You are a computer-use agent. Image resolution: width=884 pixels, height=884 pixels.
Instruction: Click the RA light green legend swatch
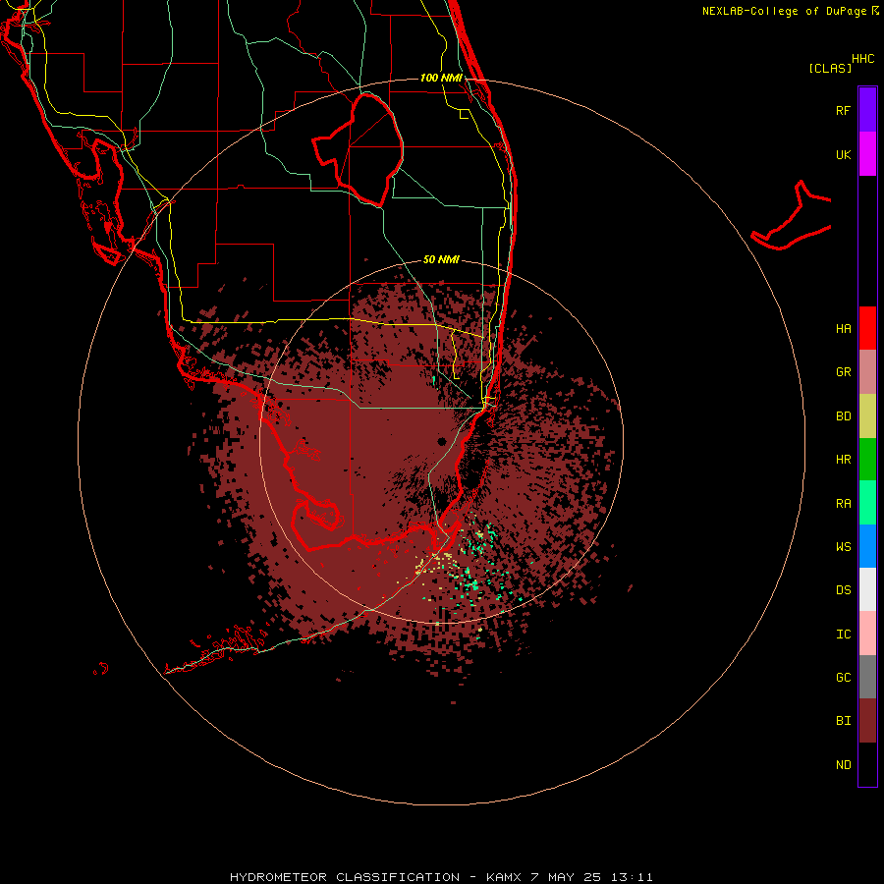point(867,503)
